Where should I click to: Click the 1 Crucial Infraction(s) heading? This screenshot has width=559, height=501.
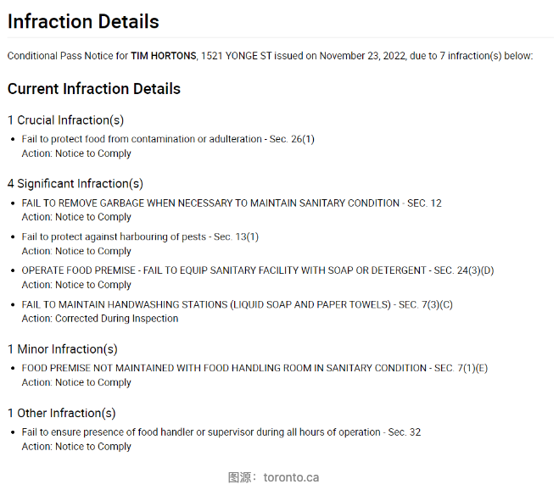tap(65, 120)
